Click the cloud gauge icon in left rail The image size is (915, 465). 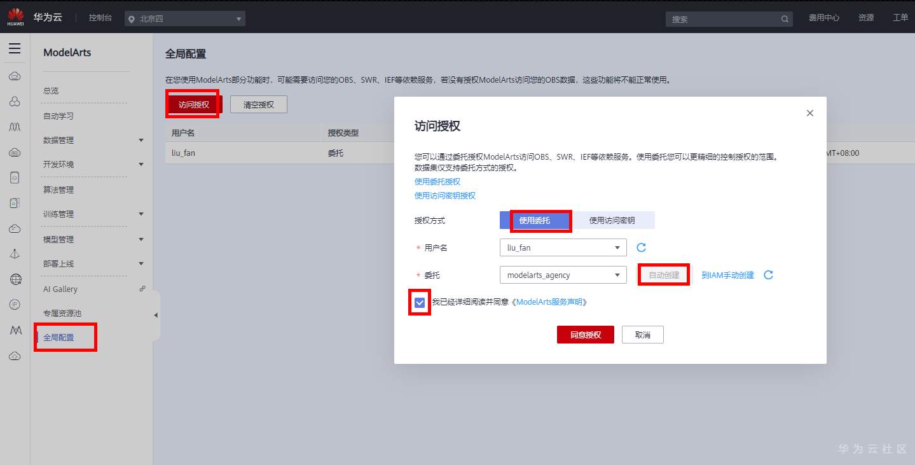click(x=15, y=228)
